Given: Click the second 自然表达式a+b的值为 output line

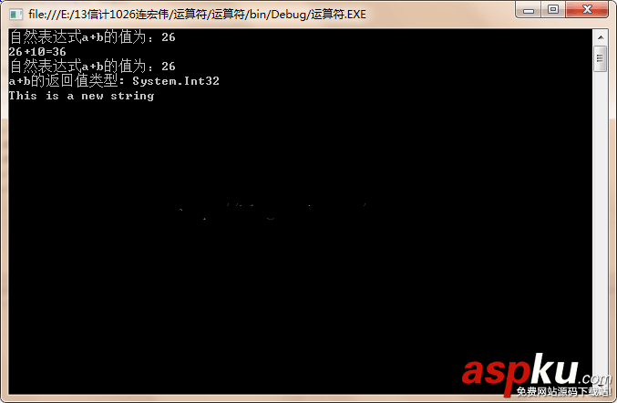Looking at the screenshot, I should [x=92, y=67].
